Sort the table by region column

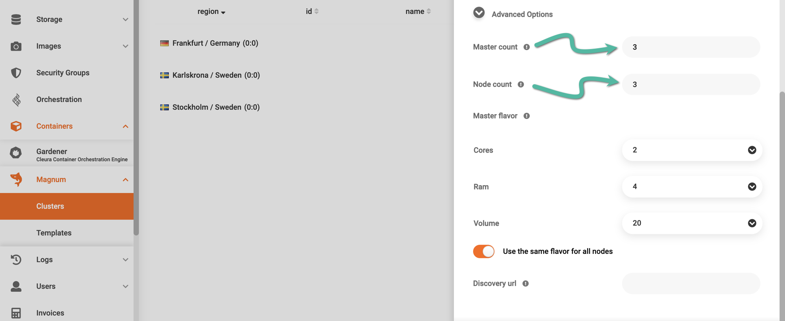[211, 11]
